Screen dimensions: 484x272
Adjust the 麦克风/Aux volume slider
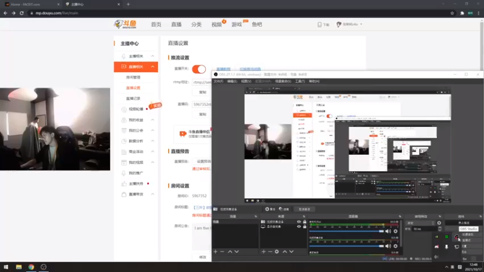click(346, 231)
